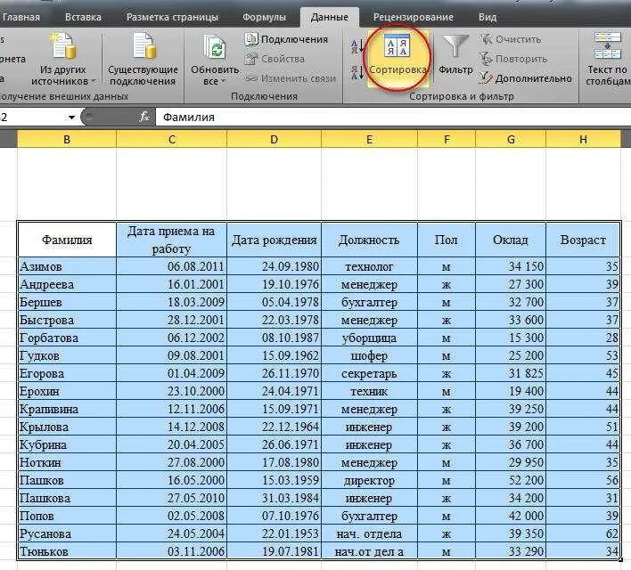Select the Данные tab
This screenshot has height=570, width=631.
[x=329, y=17]
